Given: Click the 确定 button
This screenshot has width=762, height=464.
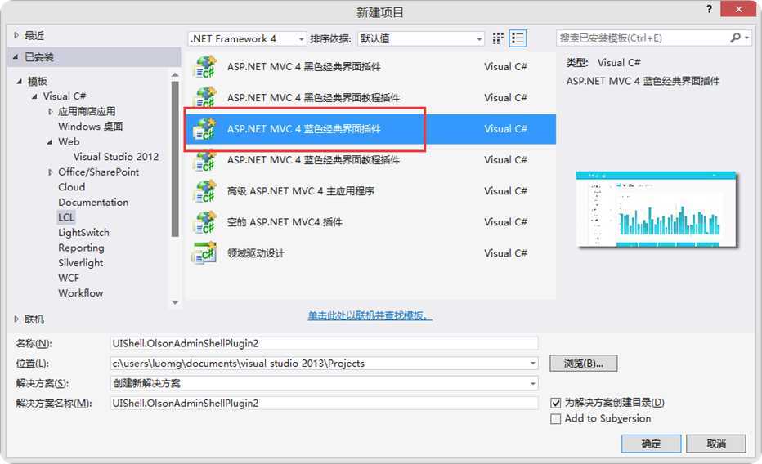Looking at the screenshot, I should (651, 444).
